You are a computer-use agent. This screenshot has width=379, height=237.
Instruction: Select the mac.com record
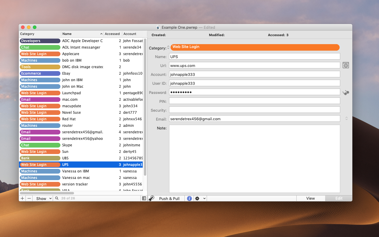[81, 100]
